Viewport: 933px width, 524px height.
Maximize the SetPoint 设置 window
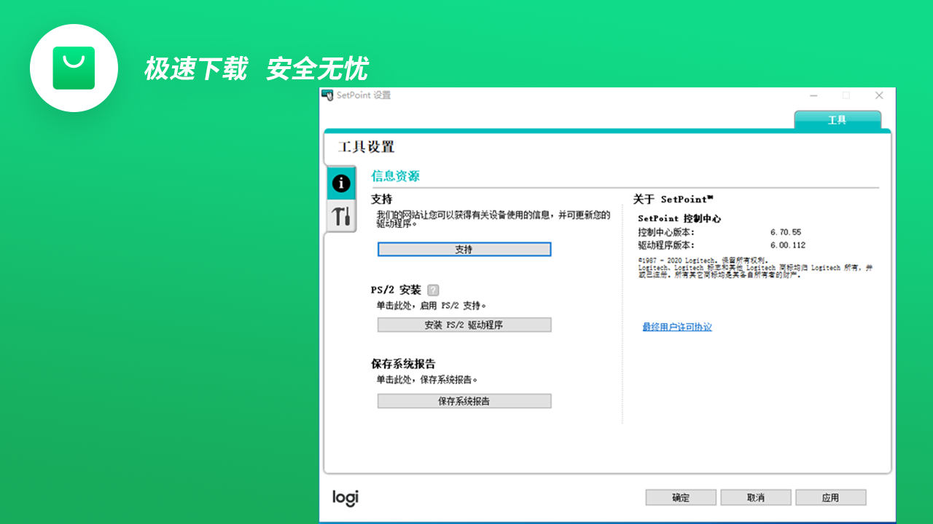[846, 95]
